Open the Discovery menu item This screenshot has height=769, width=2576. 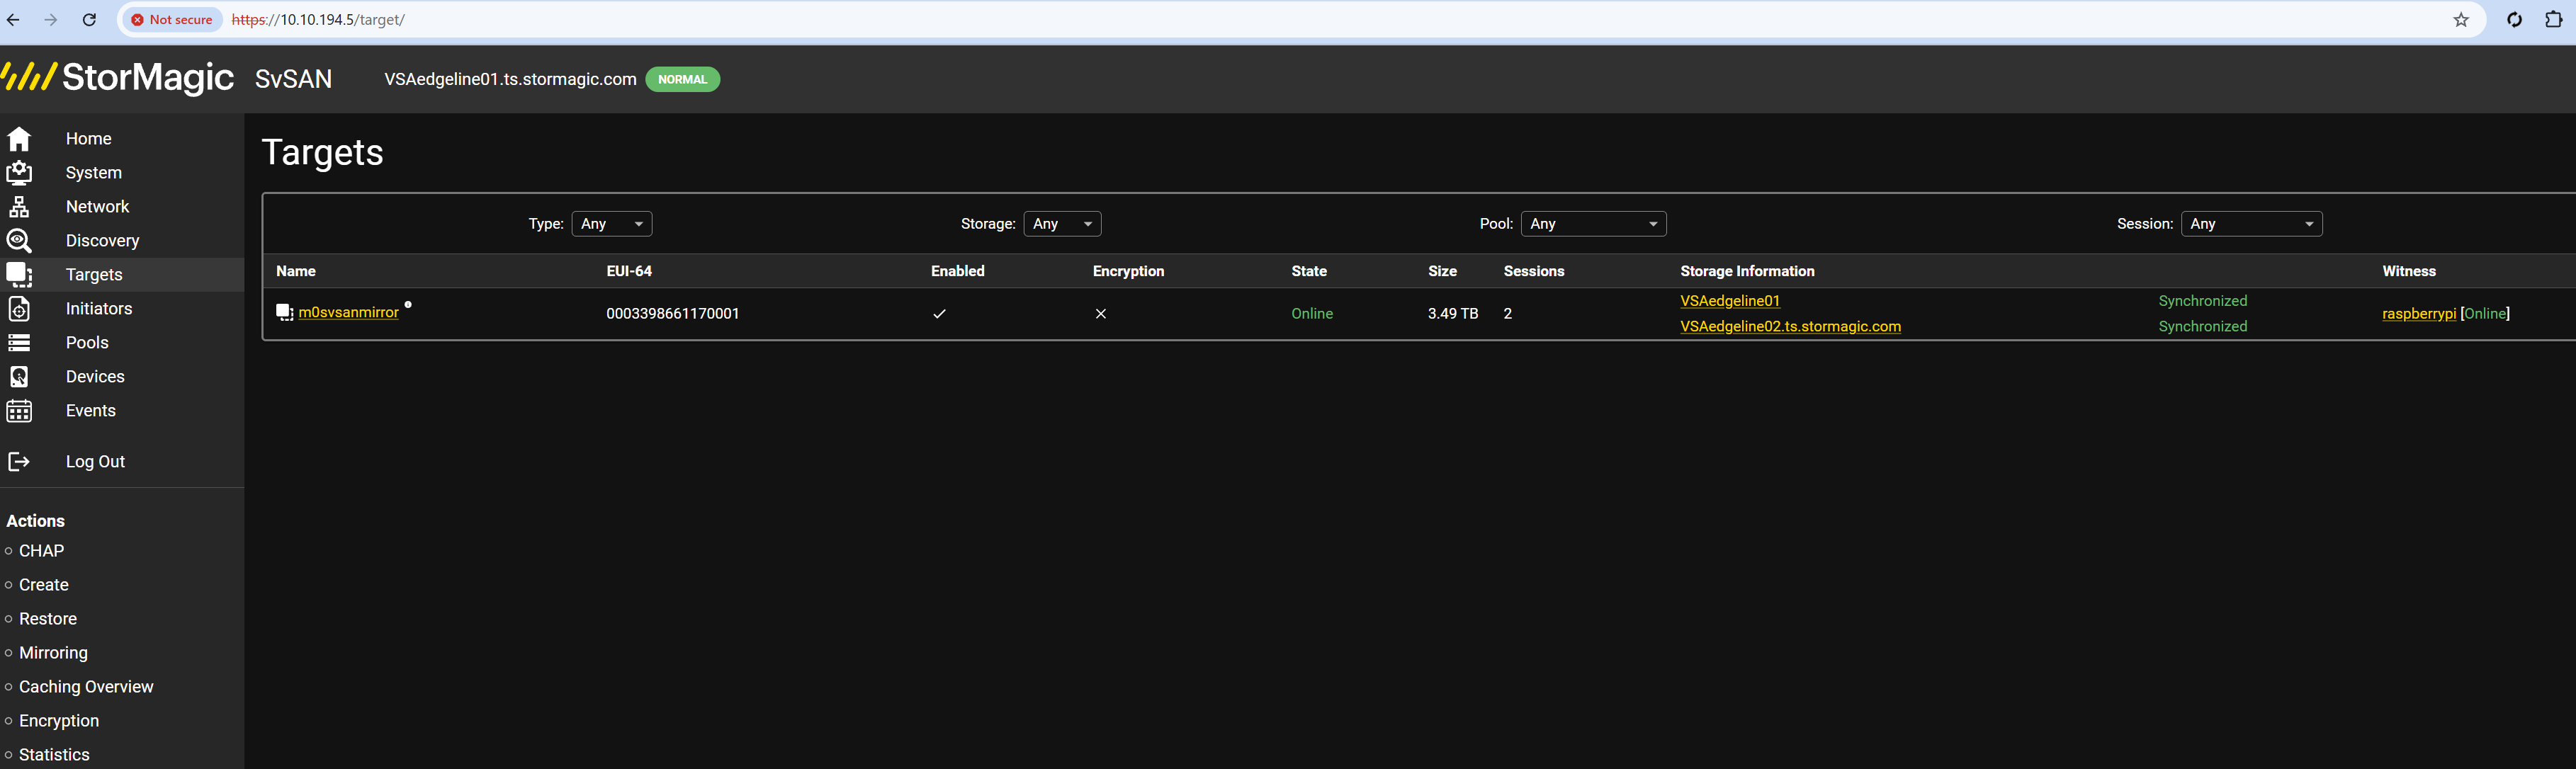coord(103,240)
